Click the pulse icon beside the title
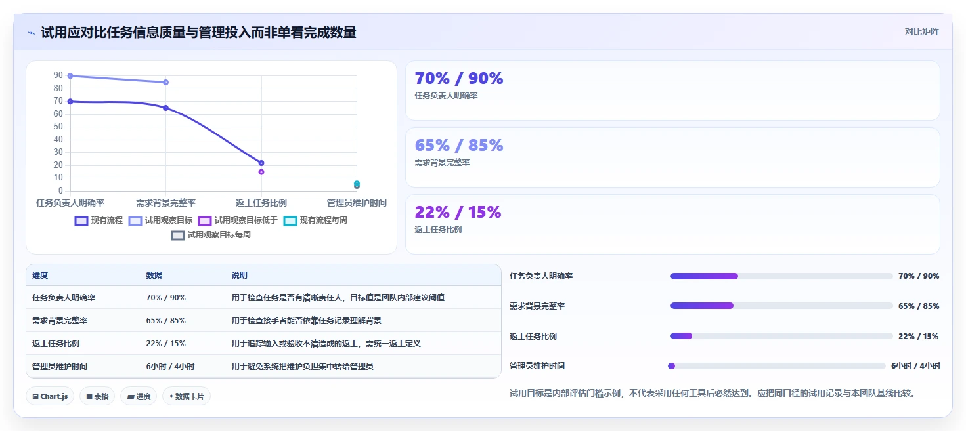Viewport: 966px width, 431px height. (x=31, y=33)
